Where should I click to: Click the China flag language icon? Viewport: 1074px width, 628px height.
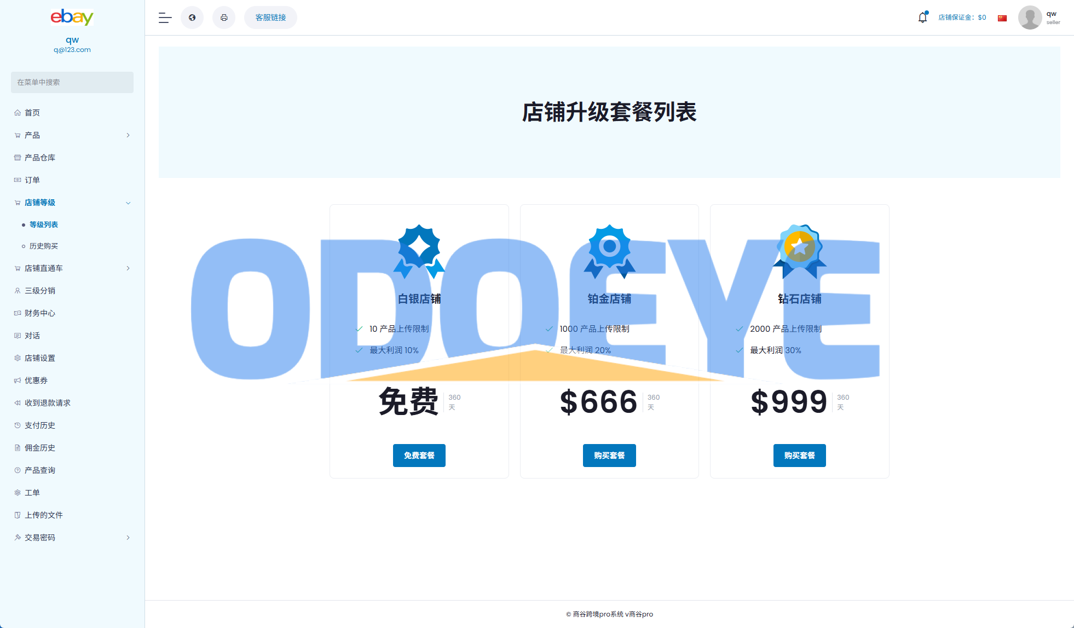click(1002, 18)
